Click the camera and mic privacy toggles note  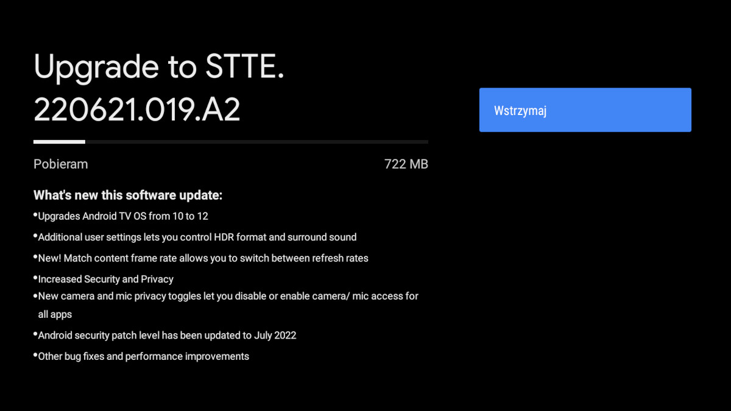pos(228,296)
